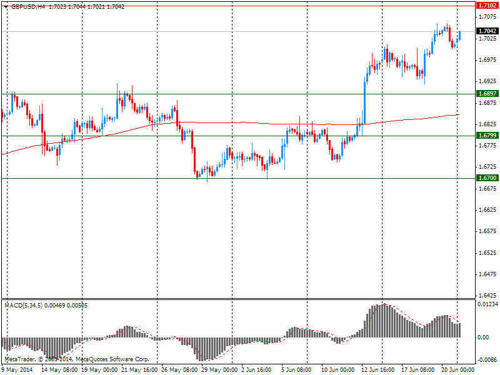This screenshot has width=500, height=375.
Task: Click the 1.6875 price scale value
Action: (488, 102)
